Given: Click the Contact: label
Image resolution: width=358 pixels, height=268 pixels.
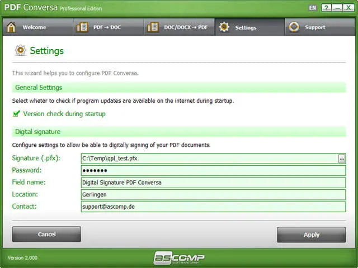Looking at the screenshot, I should (x=24, y=207).
